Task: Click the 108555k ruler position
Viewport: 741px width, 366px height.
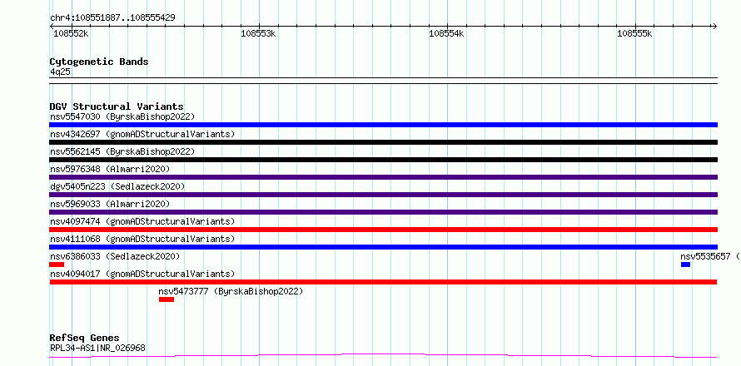Action: 634,33
